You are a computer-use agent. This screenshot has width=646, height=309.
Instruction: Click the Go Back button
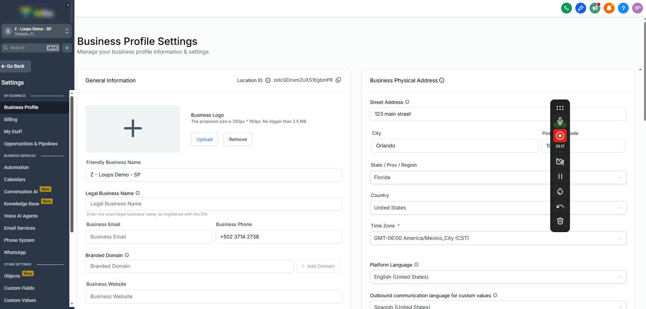tap(15, 66)
